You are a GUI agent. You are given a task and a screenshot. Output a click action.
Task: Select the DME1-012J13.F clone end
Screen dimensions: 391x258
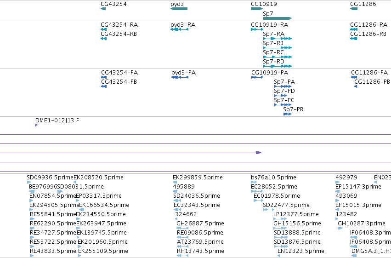point(37,125)
